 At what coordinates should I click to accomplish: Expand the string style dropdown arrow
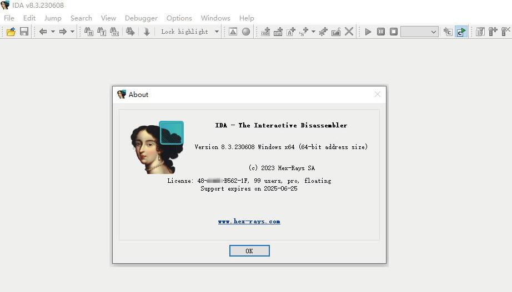coord(313,32)
